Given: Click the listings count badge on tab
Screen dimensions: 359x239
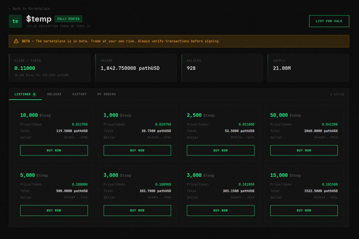Looking at the screenshot, I should (34, 94).
